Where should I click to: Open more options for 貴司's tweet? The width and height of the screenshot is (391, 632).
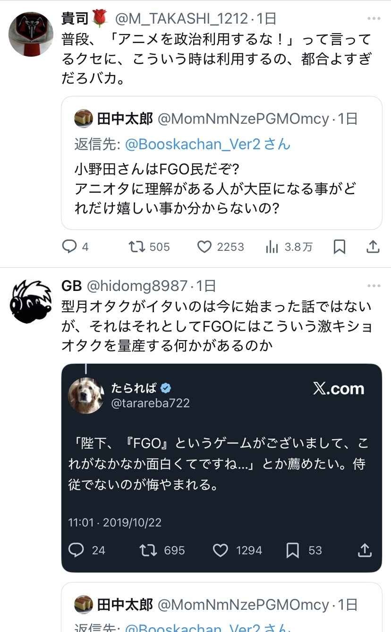[x=374, y=19]
